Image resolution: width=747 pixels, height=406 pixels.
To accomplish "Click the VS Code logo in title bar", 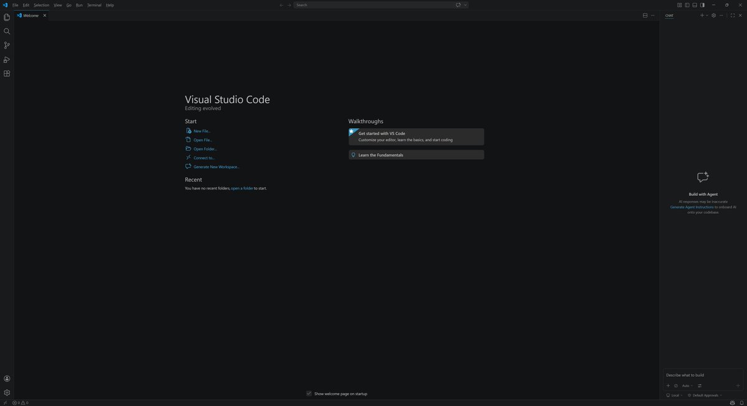I will pyautogui.click(x=5, y=5).
